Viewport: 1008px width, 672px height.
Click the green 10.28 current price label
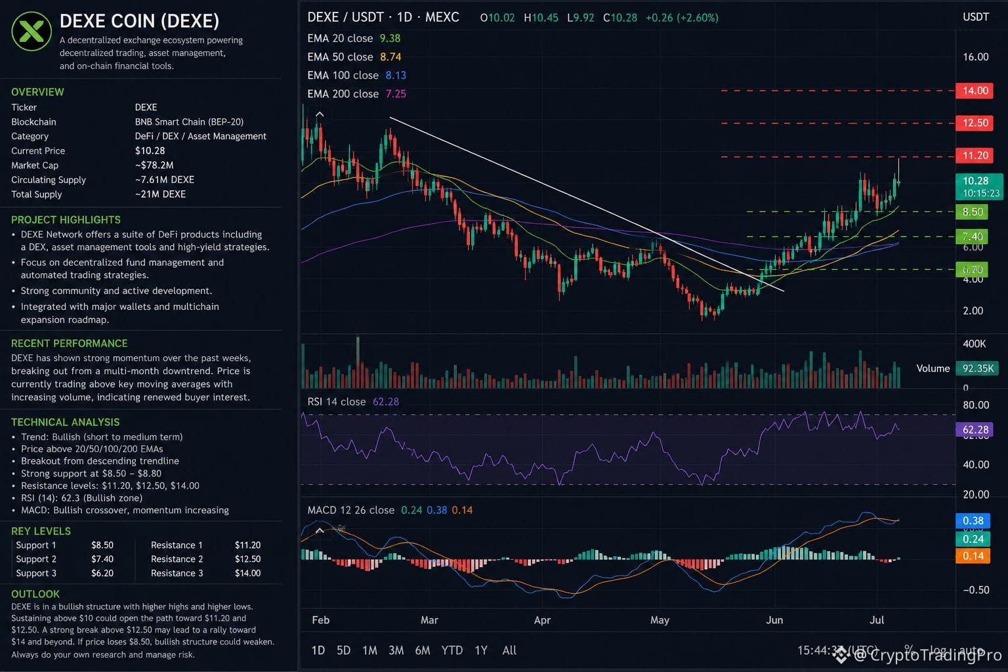(979, 186)
